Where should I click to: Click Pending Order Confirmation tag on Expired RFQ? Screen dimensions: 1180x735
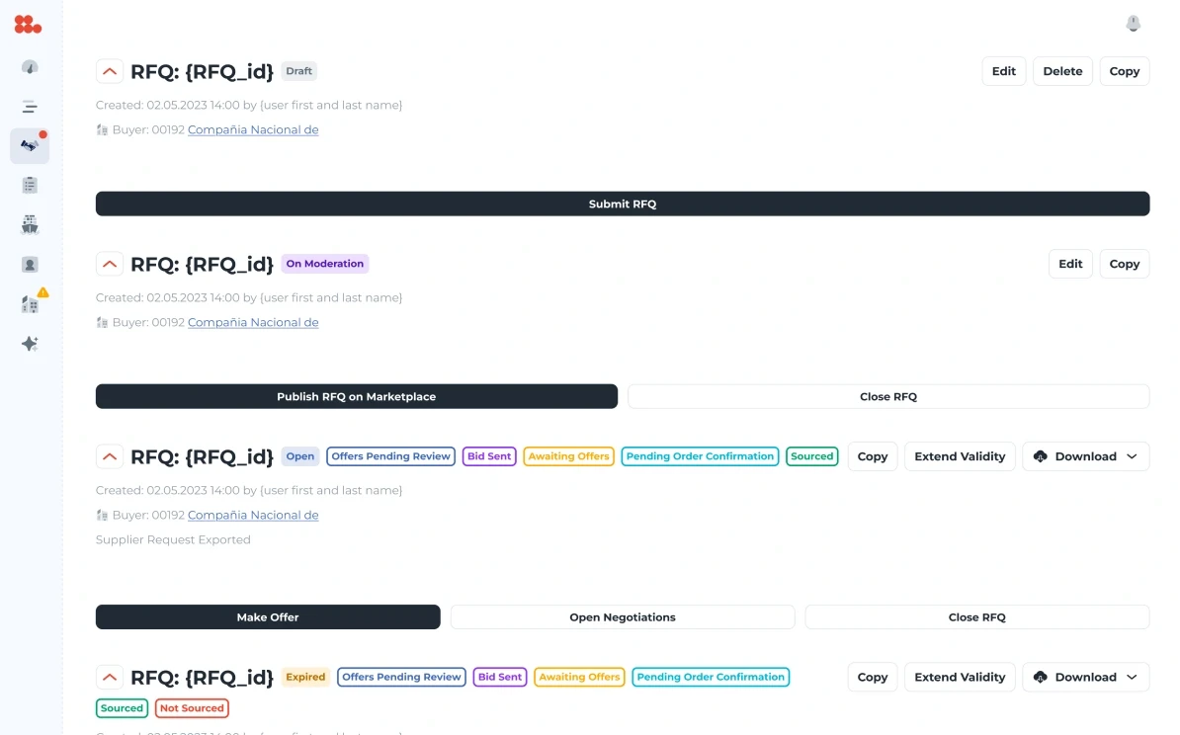click(x=711, y=677)
